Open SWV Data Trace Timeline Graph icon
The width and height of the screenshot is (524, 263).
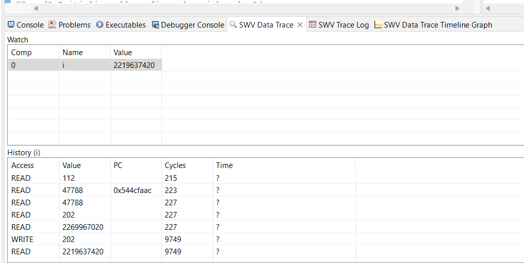click(378, 25)
